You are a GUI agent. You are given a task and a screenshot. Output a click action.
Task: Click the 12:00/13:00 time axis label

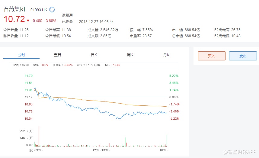(101, 150)
